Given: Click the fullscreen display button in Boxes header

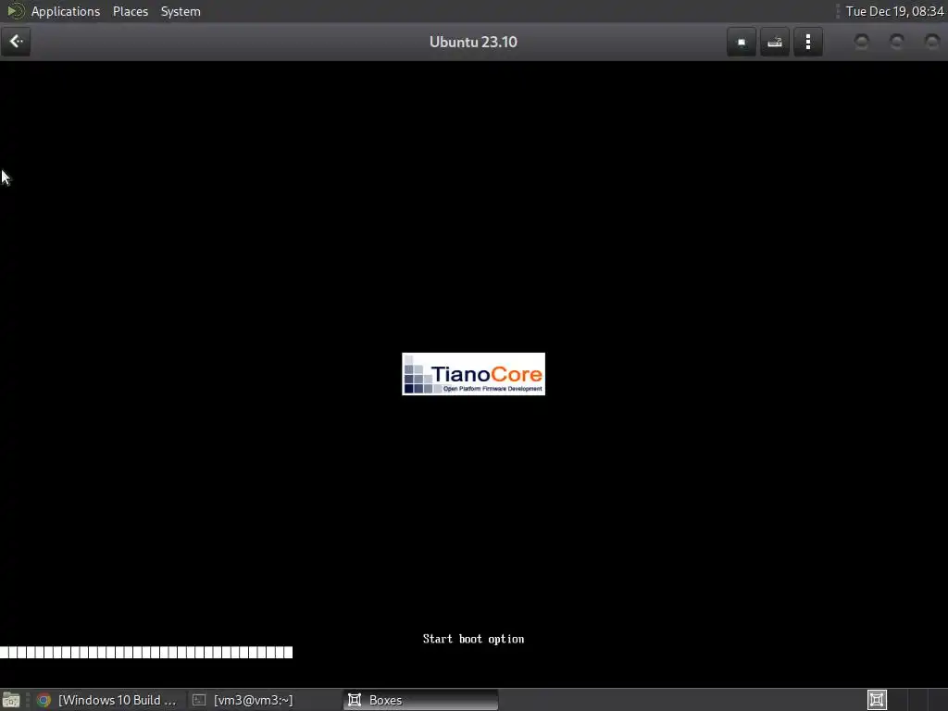Looking at the screenshot, I should [742, 42].
